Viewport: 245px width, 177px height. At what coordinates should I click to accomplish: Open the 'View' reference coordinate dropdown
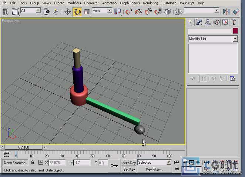(110, 11)
